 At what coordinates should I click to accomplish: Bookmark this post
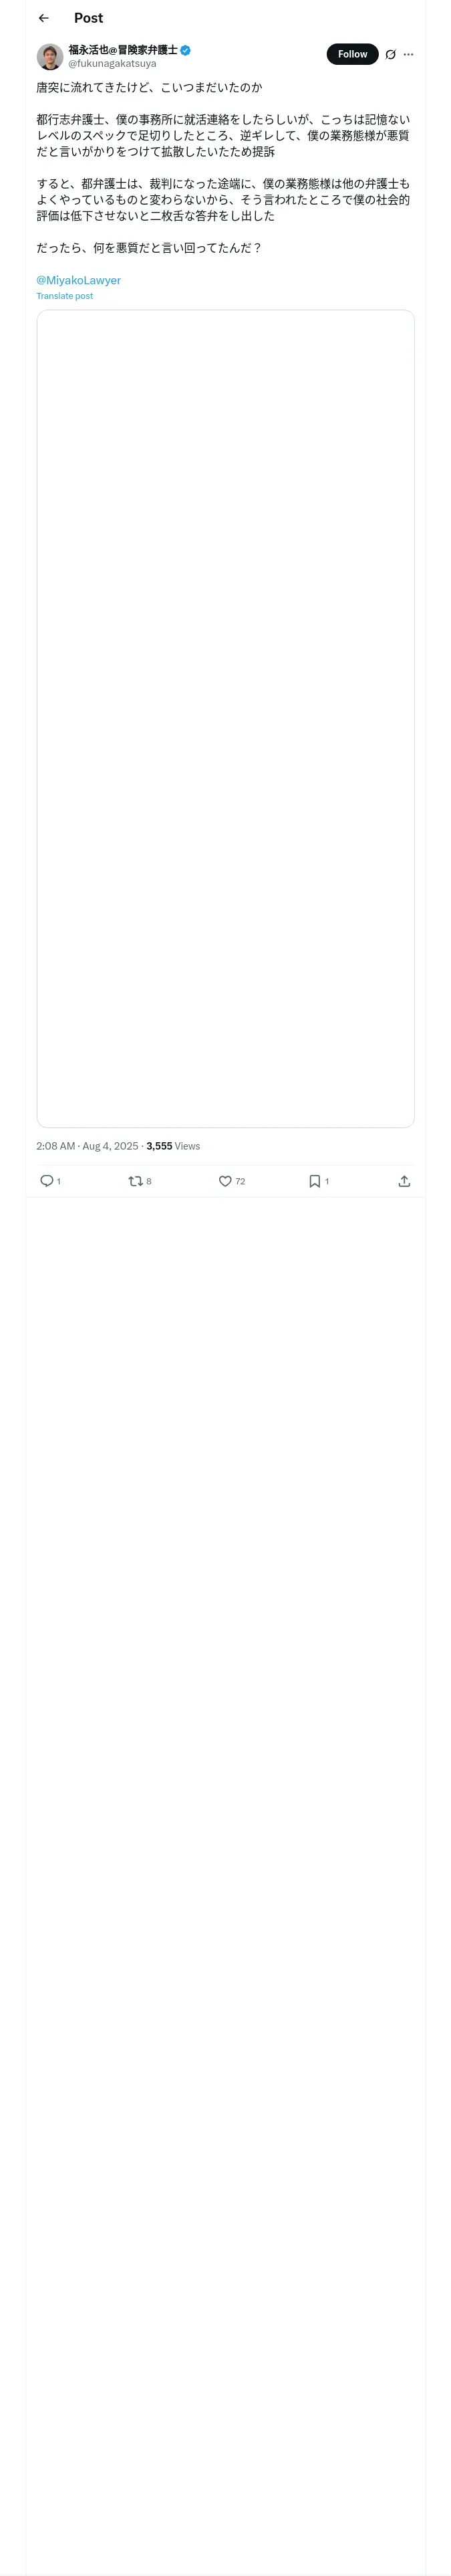tap(315, 1181)
